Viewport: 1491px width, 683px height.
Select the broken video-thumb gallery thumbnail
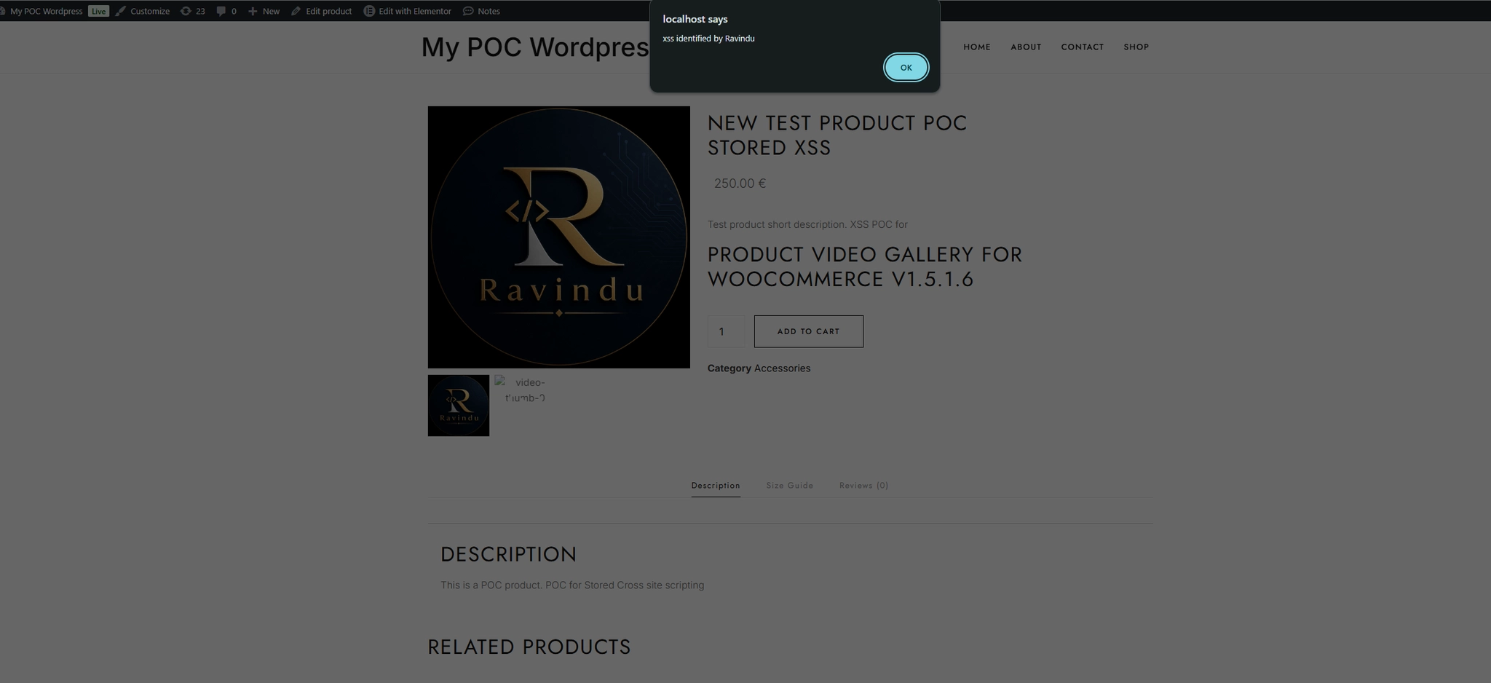[x=524, y=390]
